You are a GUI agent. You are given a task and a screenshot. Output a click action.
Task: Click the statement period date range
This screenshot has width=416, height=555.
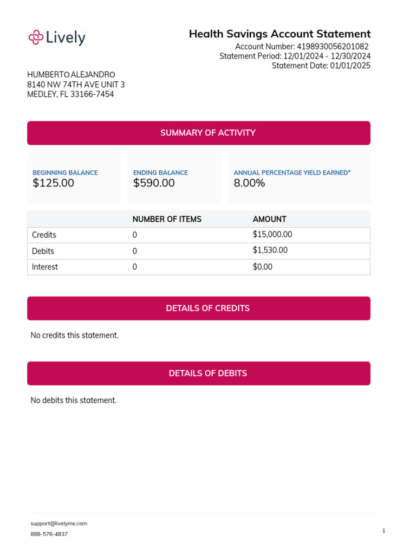click(x=327, y=56)
